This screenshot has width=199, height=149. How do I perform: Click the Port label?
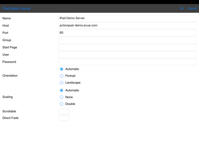tap(5, 33)
